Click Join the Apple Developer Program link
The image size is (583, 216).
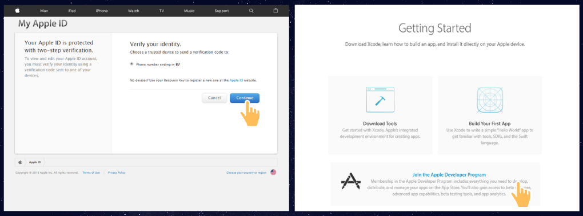(x=449, y=174)
